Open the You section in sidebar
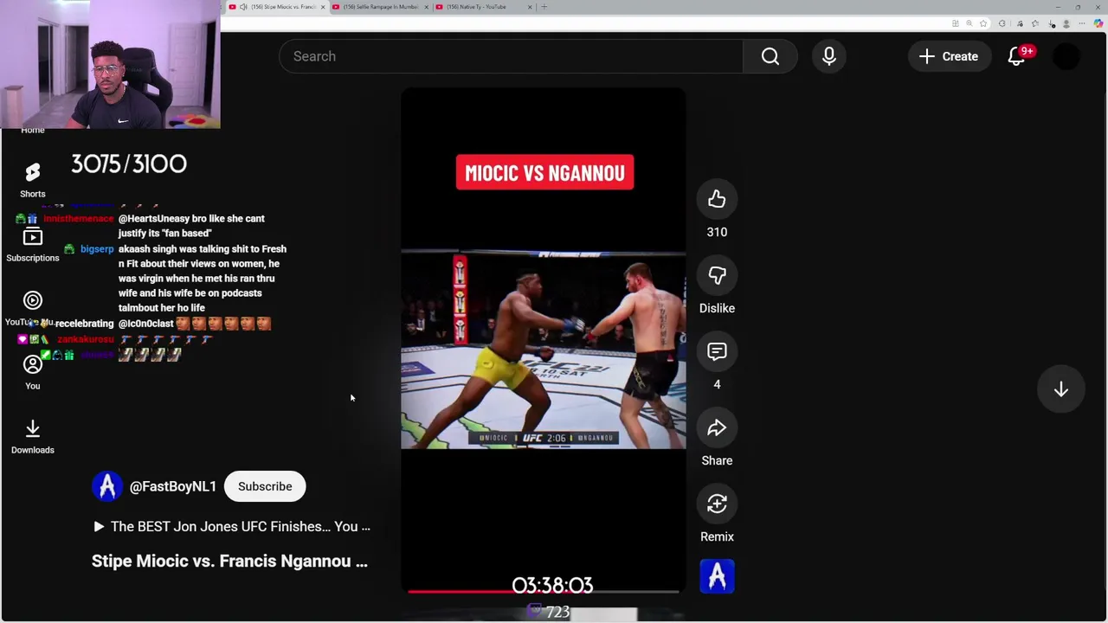Viewport: 1108px width, 623px height. pyautogui.click(x=33, y=373)
